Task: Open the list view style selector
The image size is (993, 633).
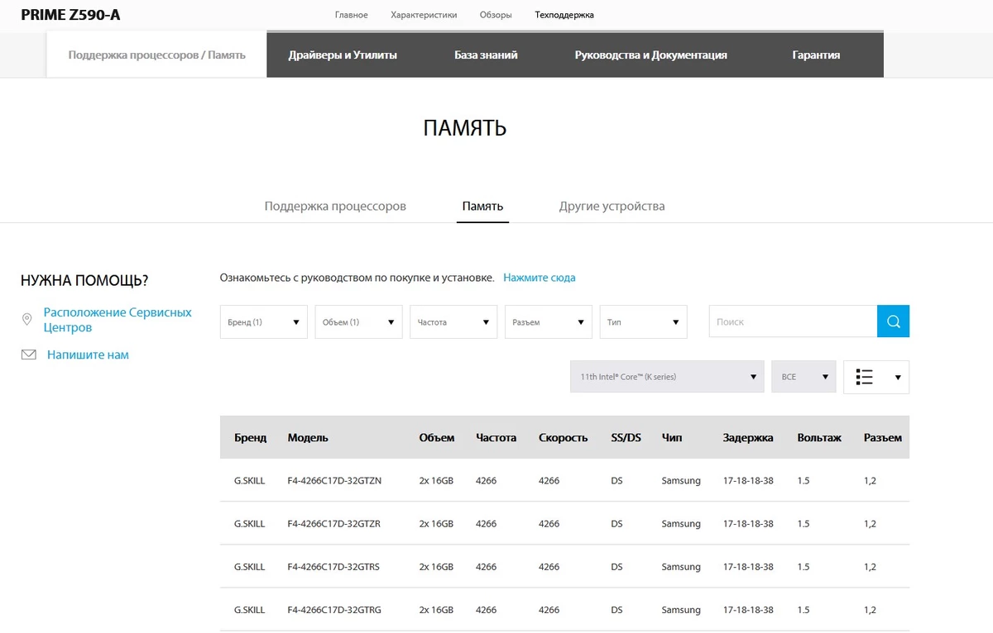Action: coord(876,377)
